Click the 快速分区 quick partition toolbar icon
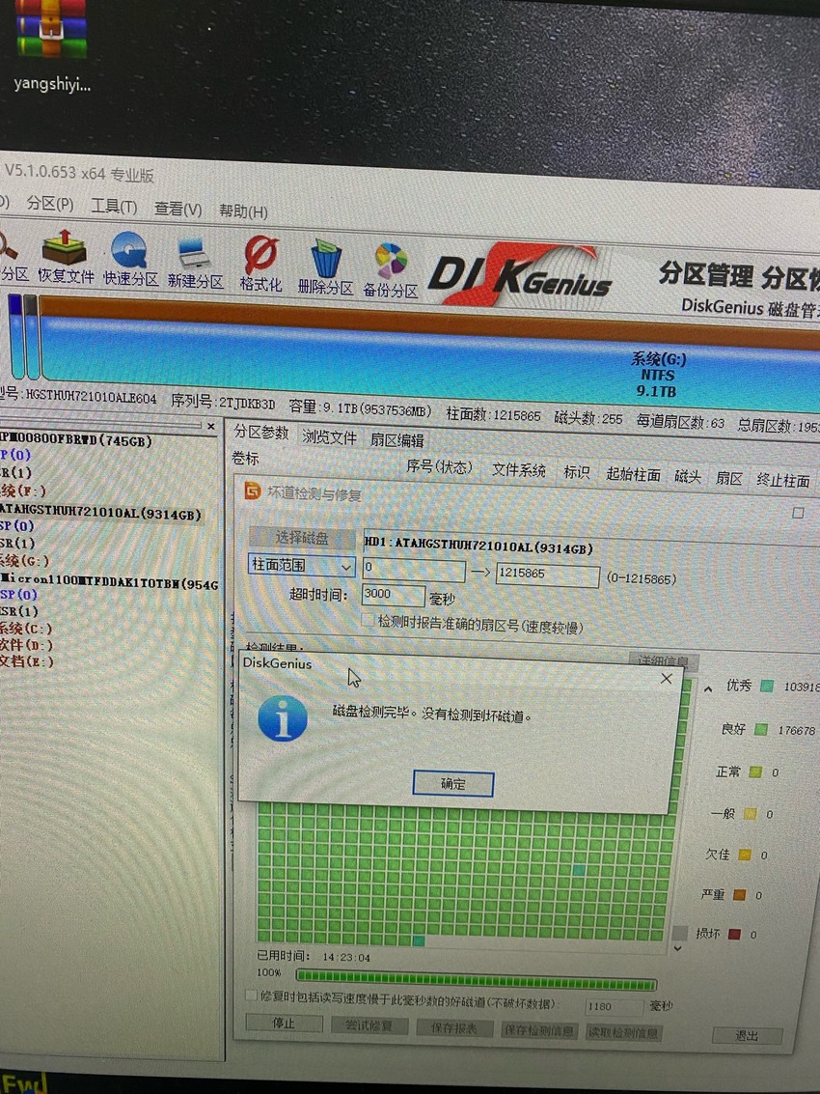Screen dimensions: 820x1094 [x=129, y=260]
